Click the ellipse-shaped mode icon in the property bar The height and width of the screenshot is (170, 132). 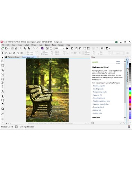(x=6, y=53)
